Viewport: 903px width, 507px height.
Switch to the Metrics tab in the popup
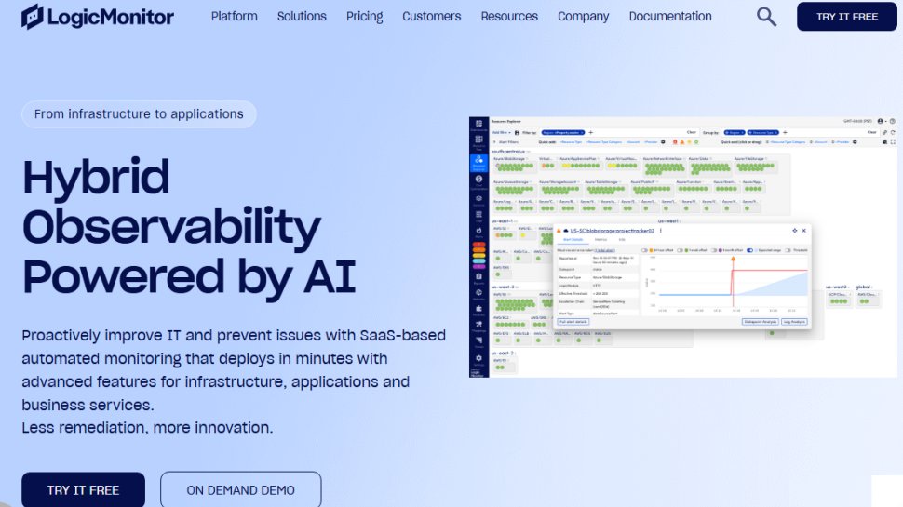coord(600,239)
